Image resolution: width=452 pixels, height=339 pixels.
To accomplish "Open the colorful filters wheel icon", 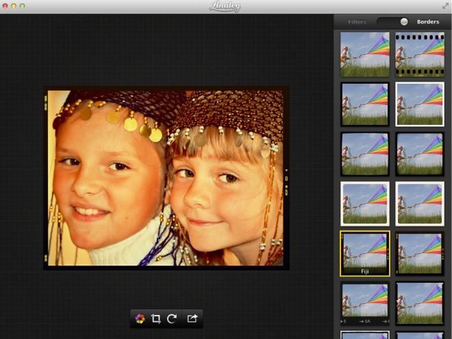I will point(140,318).
